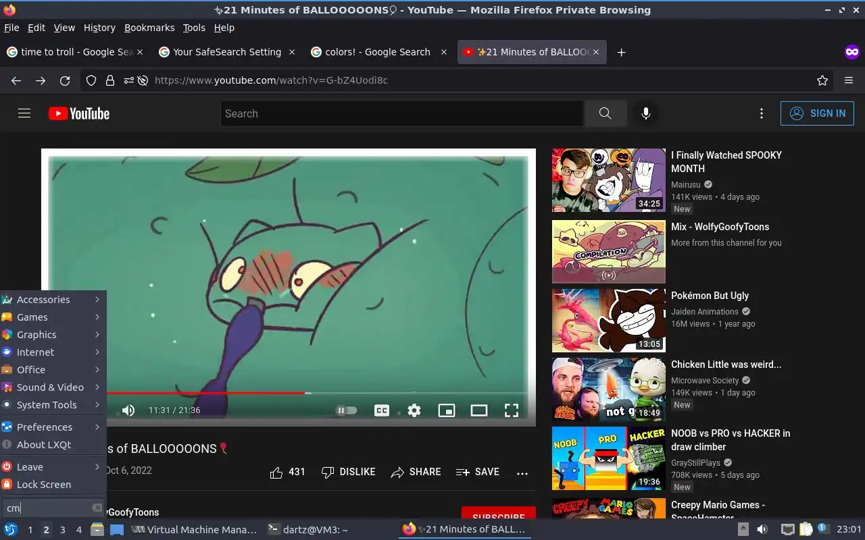Open the video settings gear
This screenshot has width=865, height=540.
point(414,410)
